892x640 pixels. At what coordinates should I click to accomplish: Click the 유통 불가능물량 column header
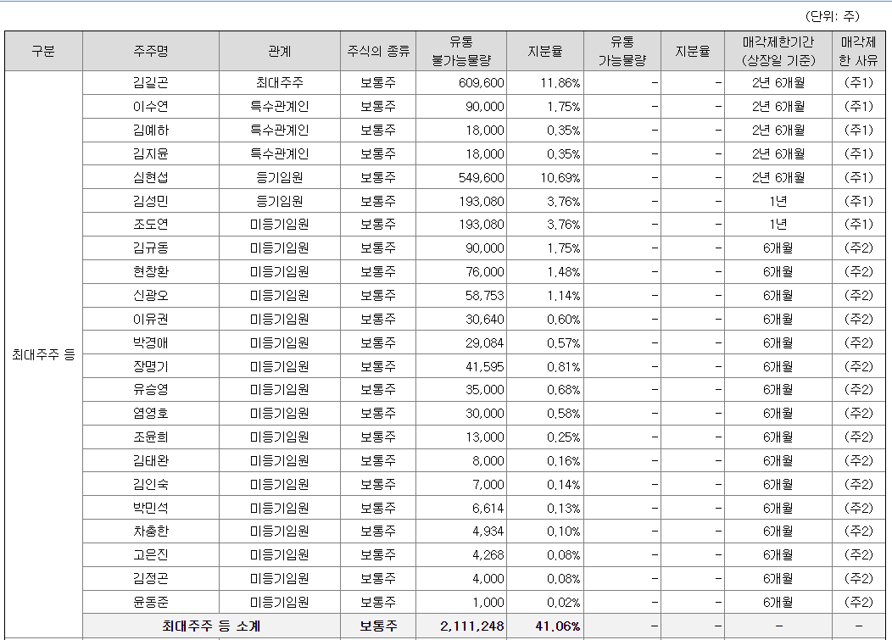click(461, 51)
